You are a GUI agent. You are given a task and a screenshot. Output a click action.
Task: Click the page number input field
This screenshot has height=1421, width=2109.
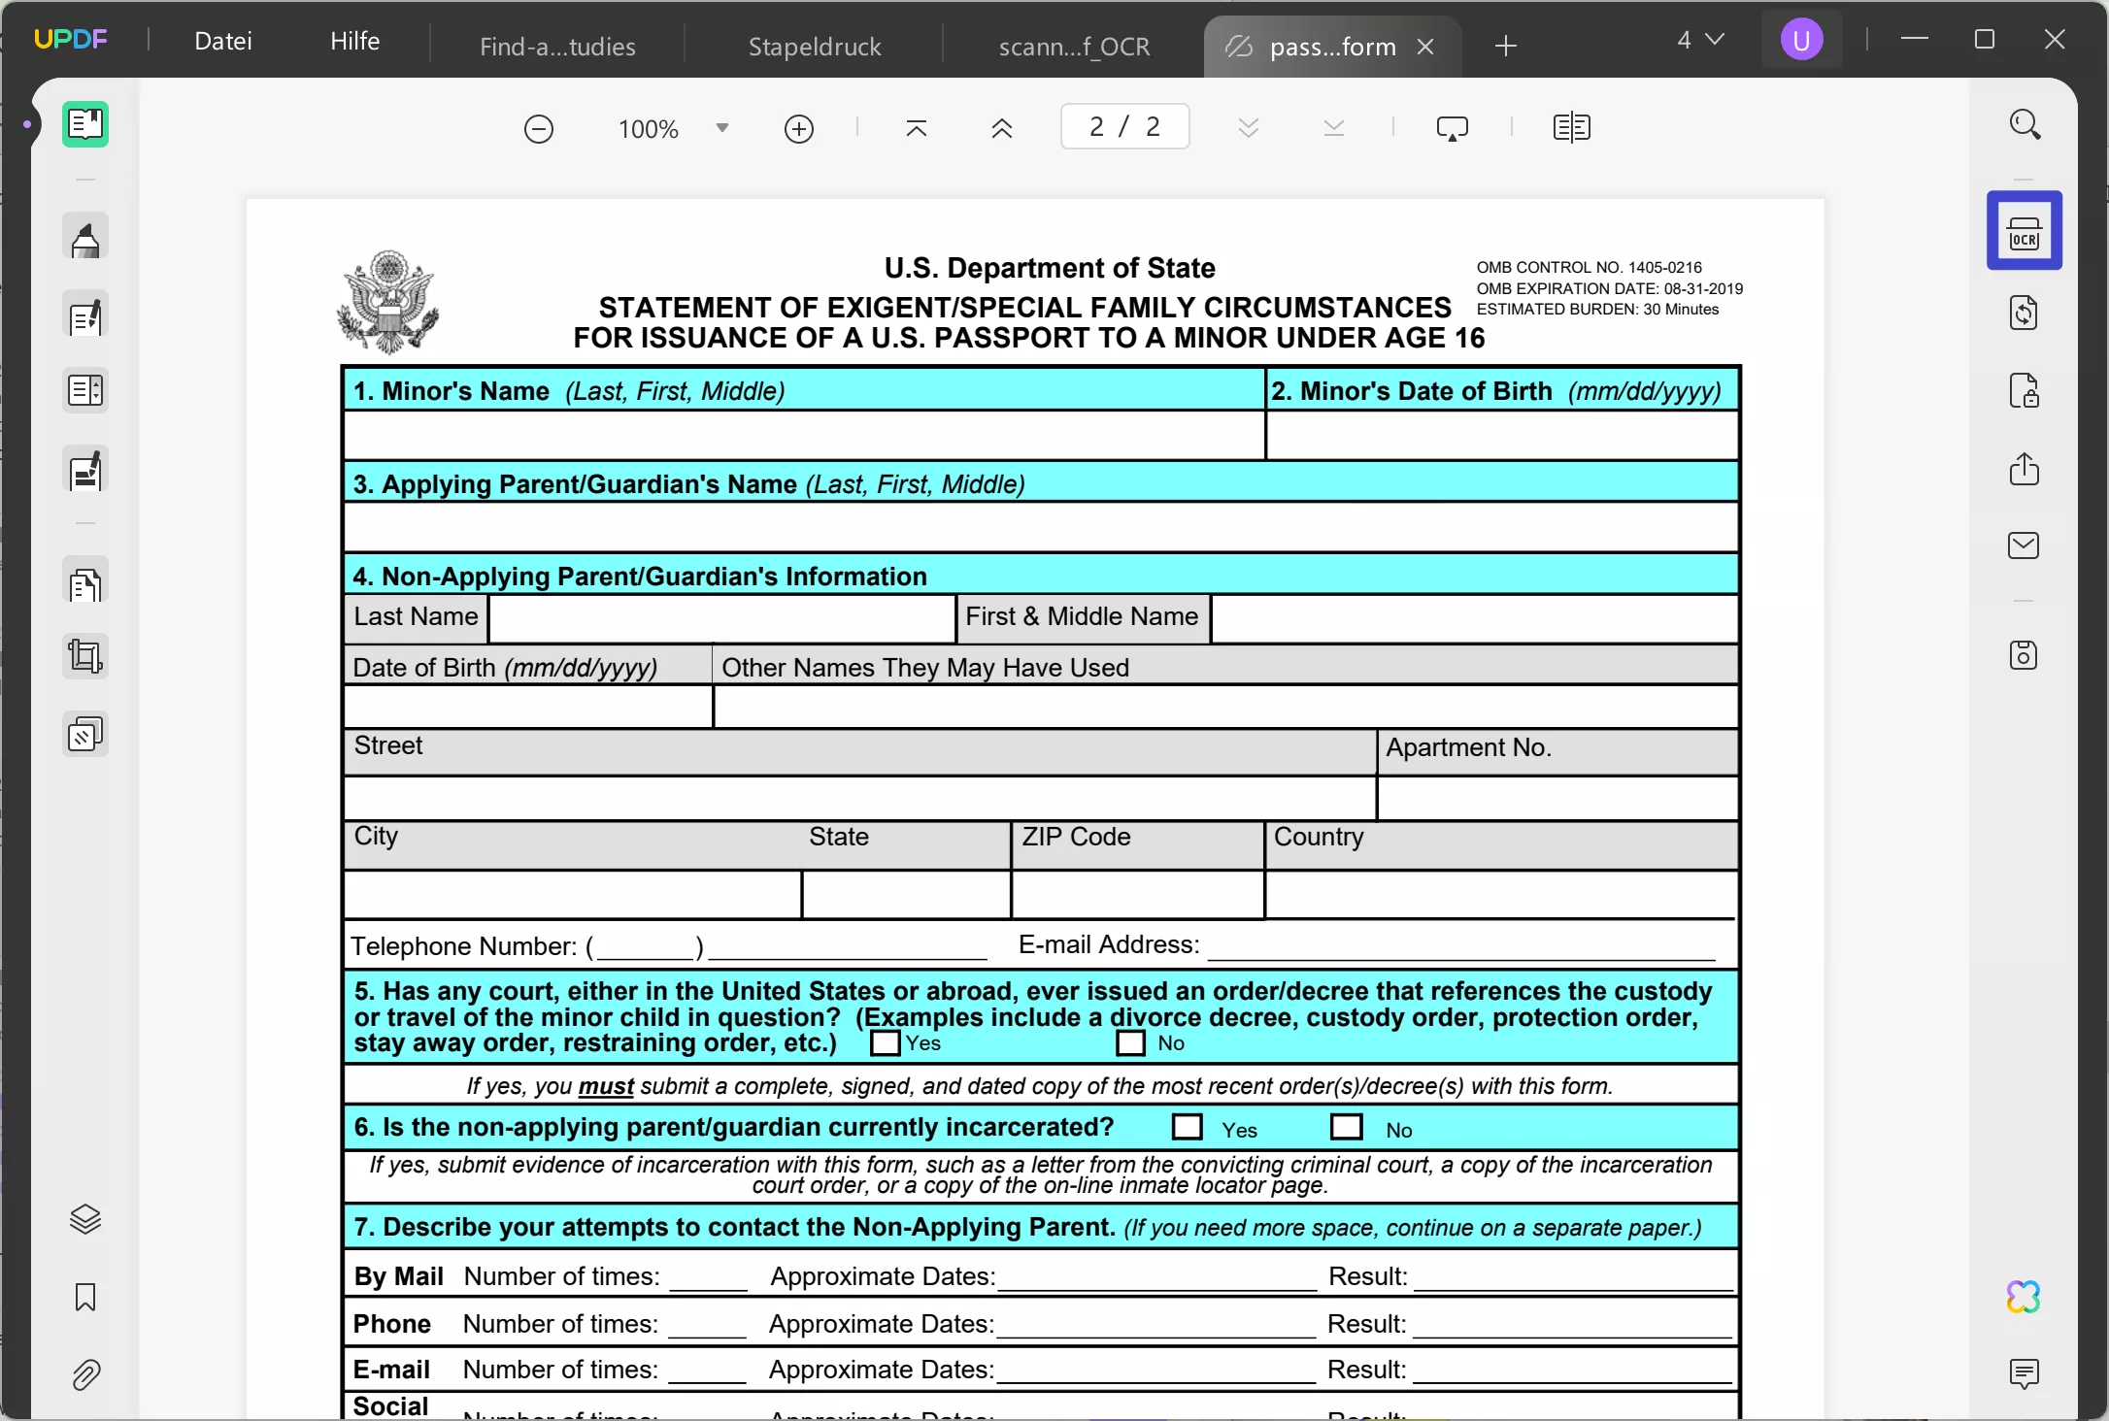[1124, 127]
